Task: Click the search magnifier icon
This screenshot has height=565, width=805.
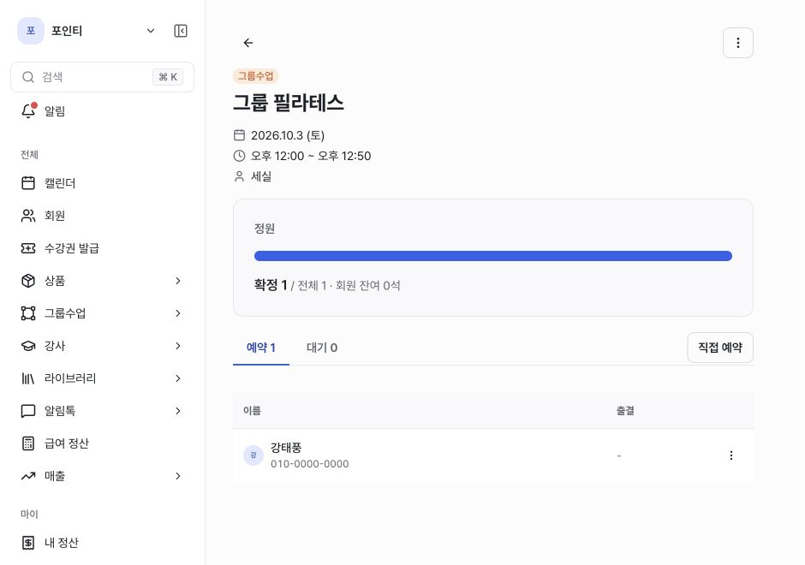Action: point(28,77)
